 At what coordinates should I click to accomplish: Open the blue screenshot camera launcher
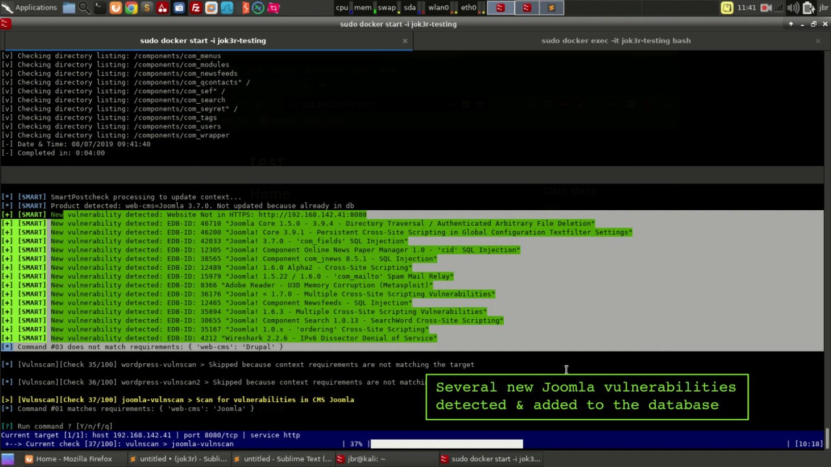(179, 8)
